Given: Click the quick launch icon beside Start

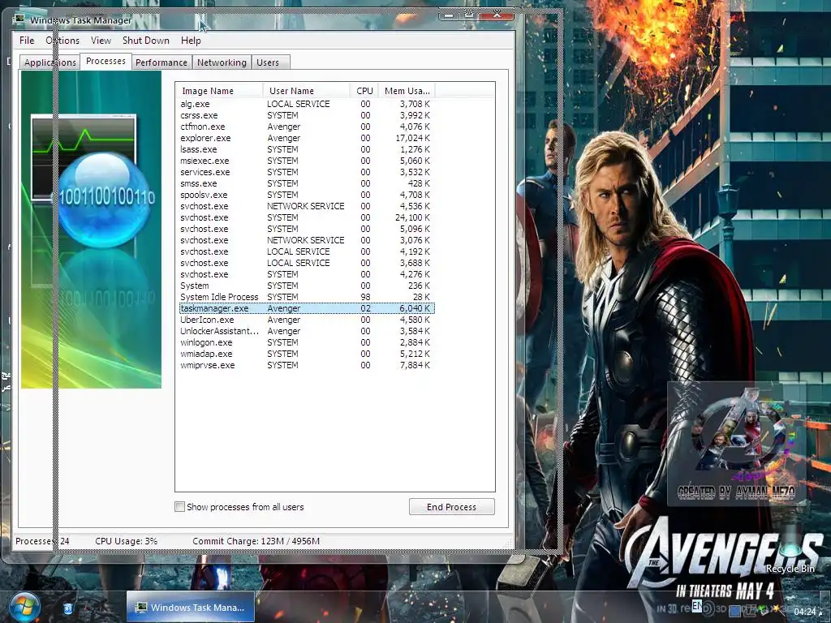Looking at the screenshot, I should coord(68,608).
